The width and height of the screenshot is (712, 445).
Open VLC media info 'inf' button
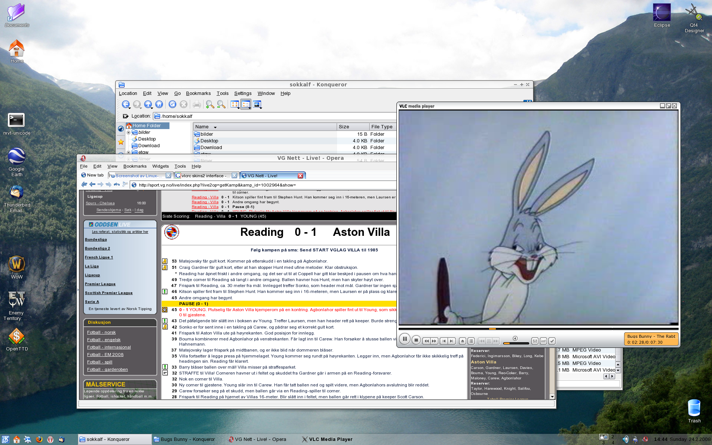pyautogui.click(x=543, y=341)
